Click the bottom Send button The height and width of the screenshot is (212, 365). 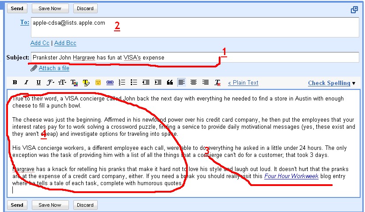pyautogui.click(x=17, y=205)
